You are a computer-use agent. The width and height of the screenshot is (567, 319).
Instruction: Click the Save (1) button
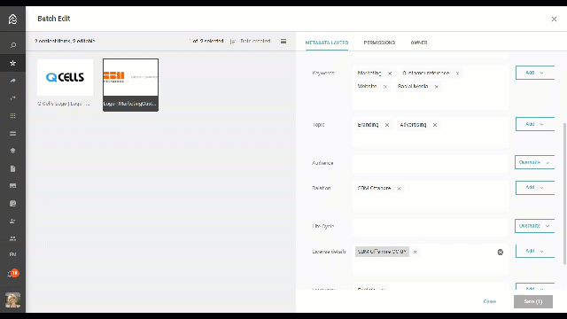(533, 301)
